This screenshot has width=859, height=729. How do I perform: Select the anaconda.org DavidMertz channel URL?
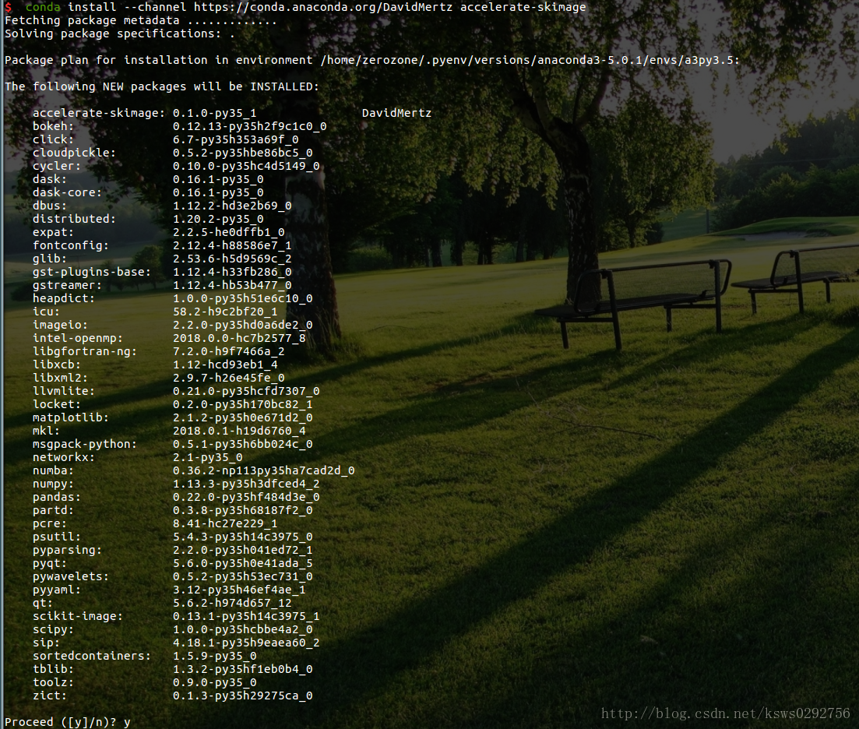[x=322, y=7]
